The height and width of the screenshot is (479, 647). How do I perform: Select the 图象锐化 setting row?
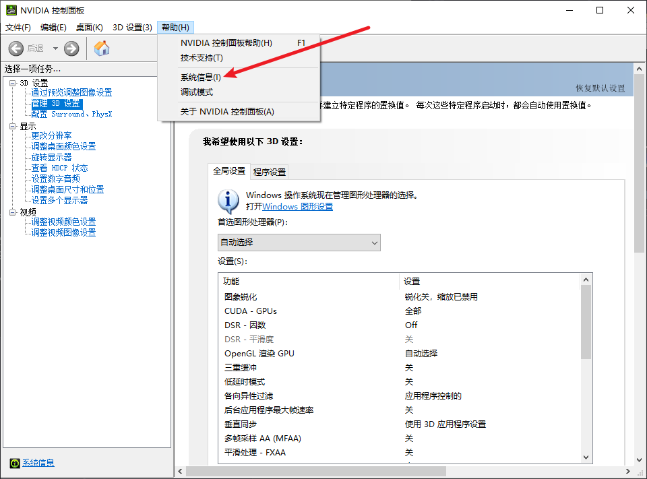pos(399,297)
